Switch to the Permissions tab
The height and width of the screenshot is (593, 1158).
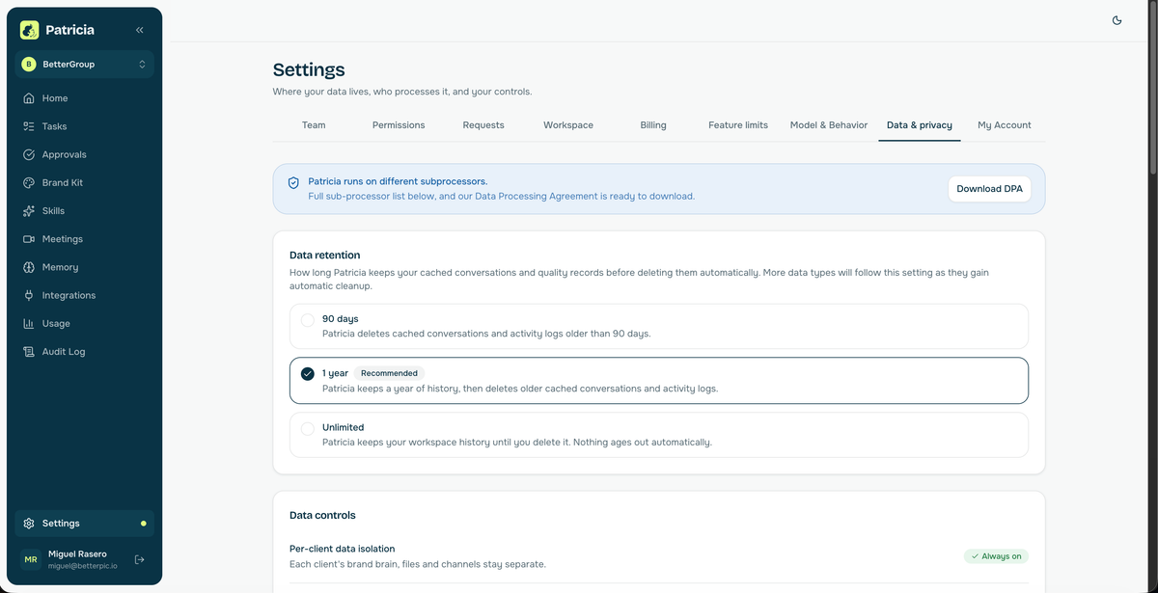[x=399, y=125]
